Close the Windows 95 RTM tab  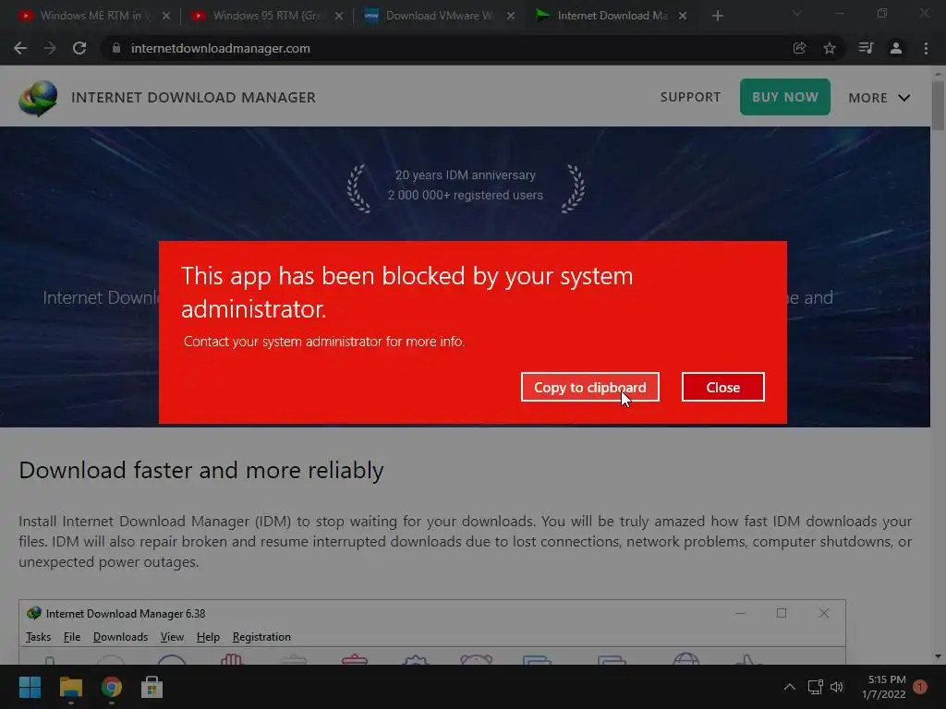pyautogui.click(x=338, y=16)
